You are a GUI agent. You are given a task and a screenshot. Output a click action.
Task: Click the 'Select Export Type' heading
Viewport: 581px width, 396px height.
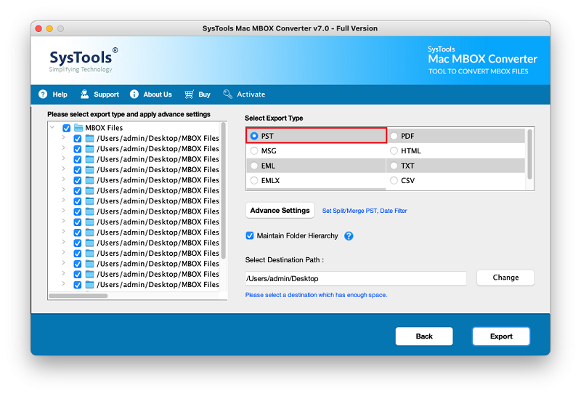(274, 118)
